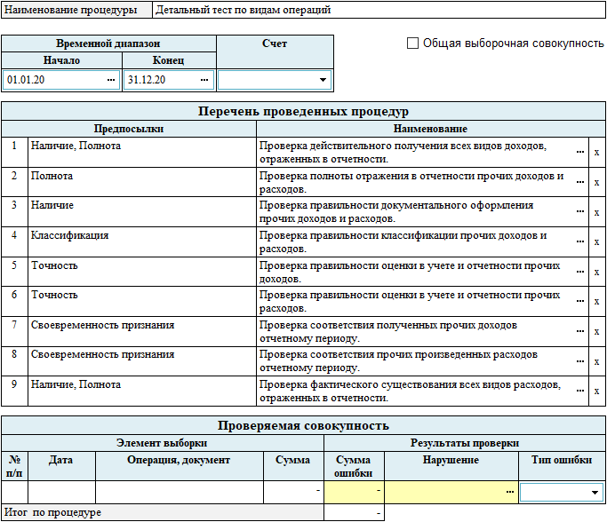Viewport: 607px width, 522px height.
Task: Click the Временной диапазон header
Action: click(x=108, y=43)
